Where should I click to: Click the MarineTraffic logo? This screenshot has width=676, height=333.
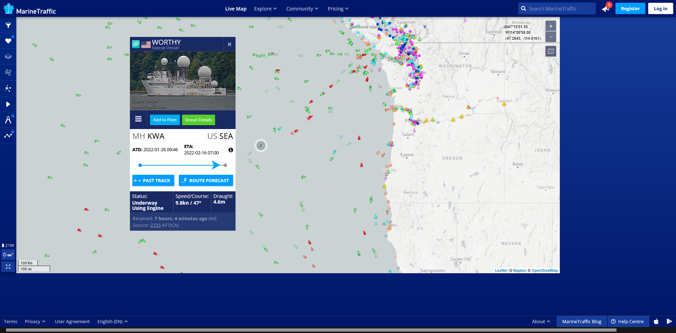[x=30, y=9]
